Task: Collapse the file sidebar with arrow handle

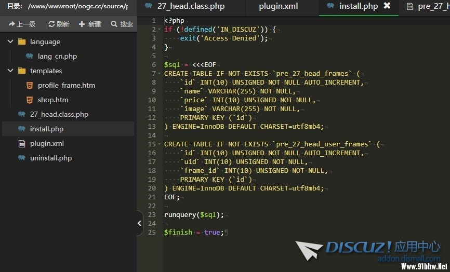Action: coord(139,223)
